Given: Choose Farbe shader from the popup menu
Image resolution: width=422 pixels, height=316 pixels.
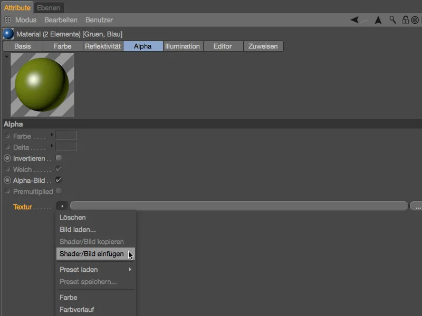Looking at the screenshot, I should (95, 298).
